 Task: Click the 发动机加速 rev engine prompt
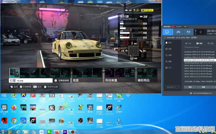tap(51, 87)
